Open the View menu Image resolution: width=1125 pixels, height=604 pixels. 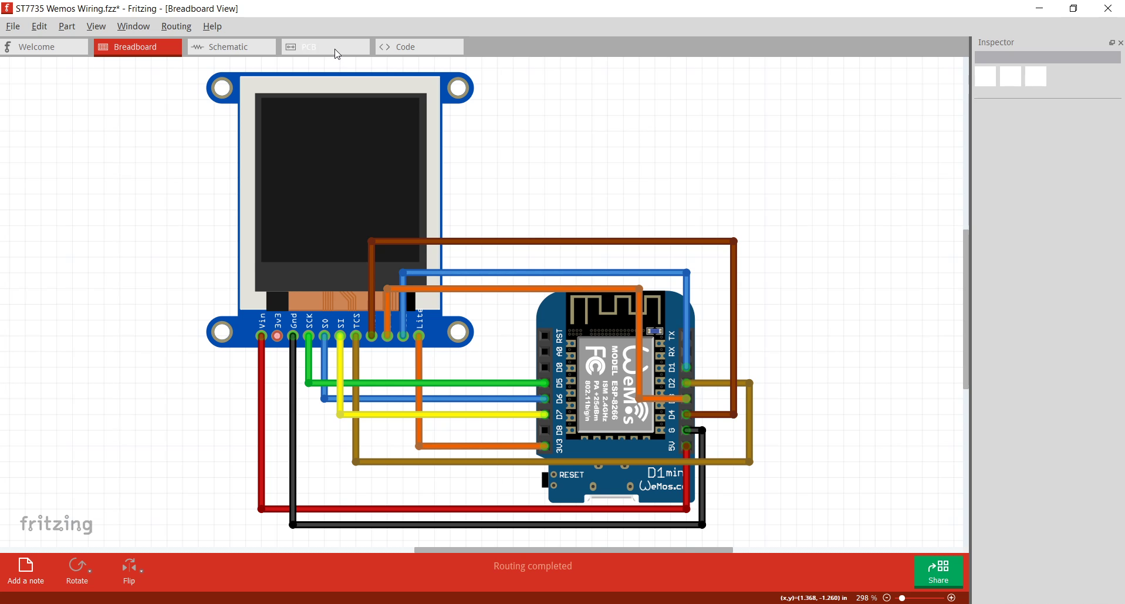tap(96, 26)
